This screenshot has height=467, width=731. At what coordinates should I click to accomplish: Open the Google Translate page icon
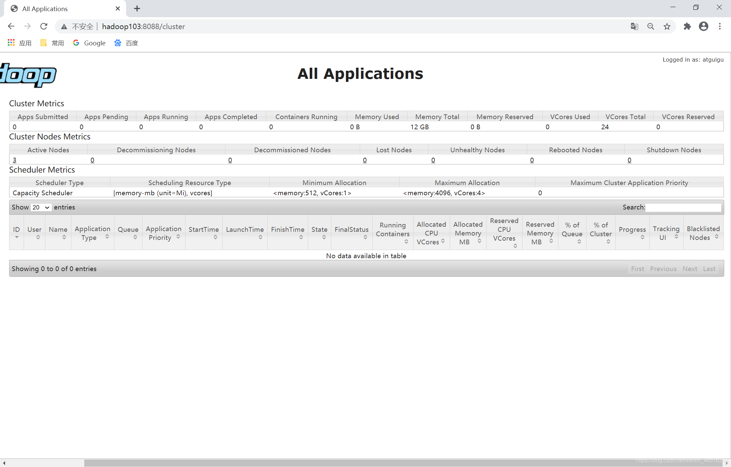coord(634,26)
